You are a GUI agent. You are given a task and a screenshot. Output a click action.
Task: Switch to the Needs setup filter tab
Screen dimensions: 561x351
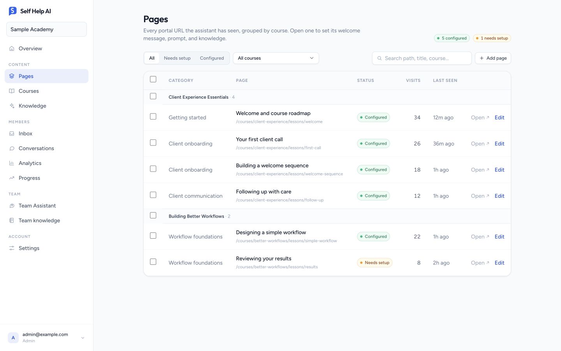tap(177, 58)
